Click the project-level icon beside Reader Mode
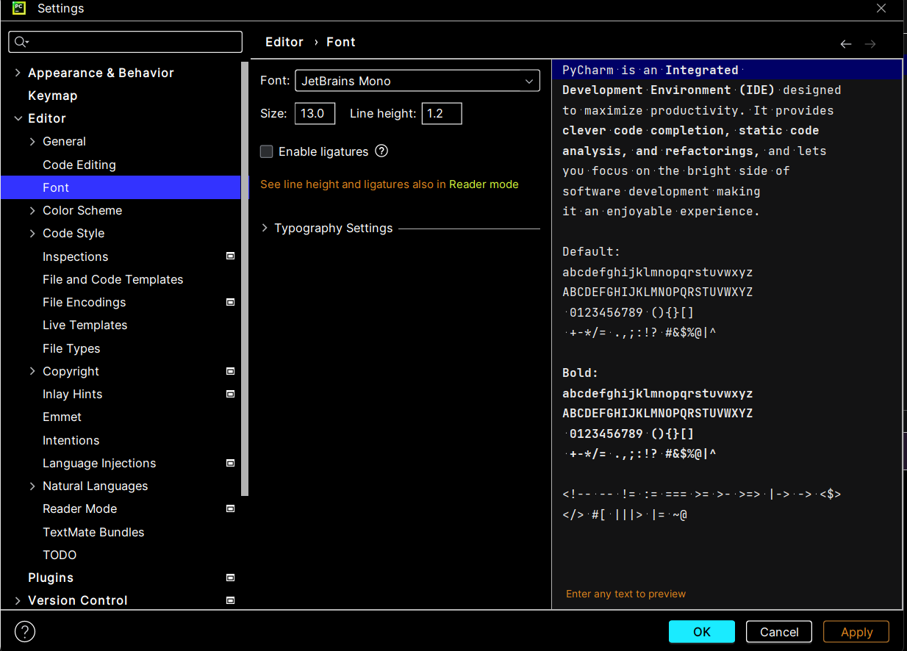907x651 pixels. pos(230,508)
